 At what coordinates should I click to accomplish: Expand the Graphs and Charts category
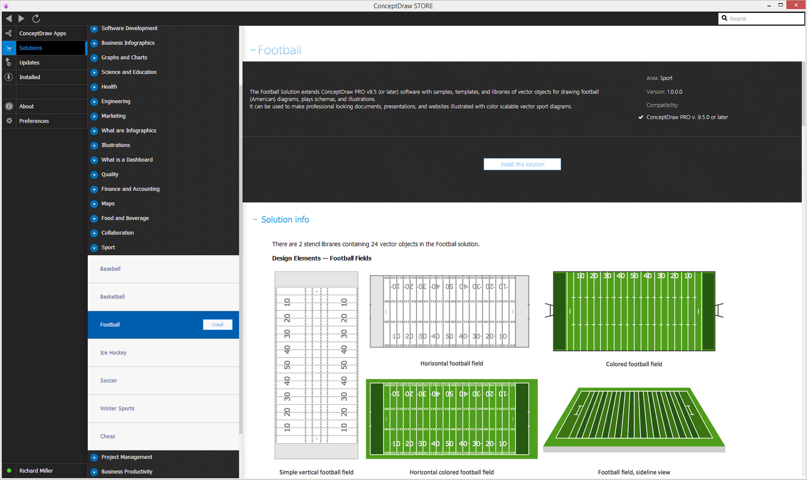[94, 58]
